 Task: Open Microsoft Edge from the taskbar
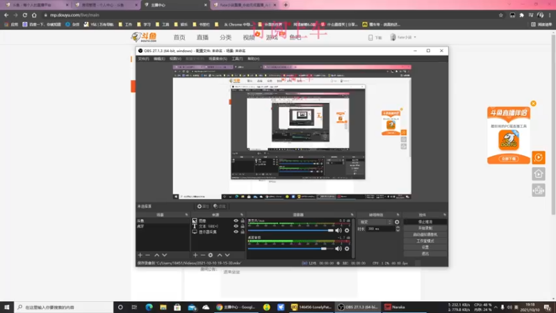[149, 307]
